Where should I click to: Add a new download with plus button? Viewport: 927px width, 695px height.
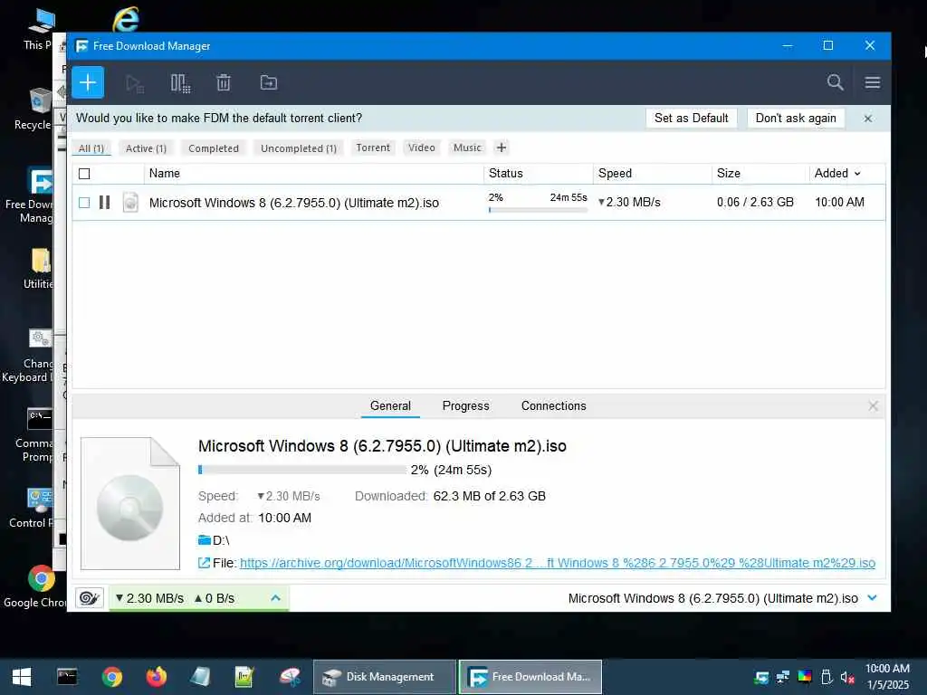click(88, 82)
